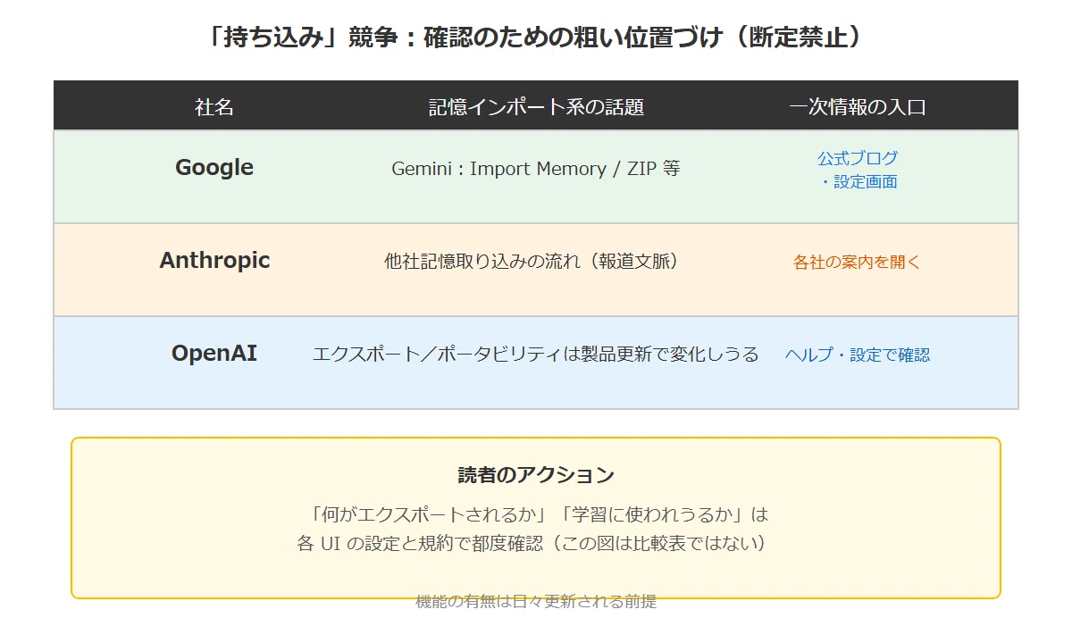Click the Anthropic company name cell
1072x643 pixels.
pyautogui.click(x=214, y=261)
